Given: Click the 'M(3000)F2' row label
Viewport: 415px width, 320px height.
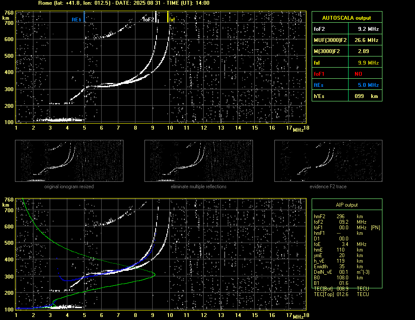Looking at the screenshot, I should [x=327, y=51].
